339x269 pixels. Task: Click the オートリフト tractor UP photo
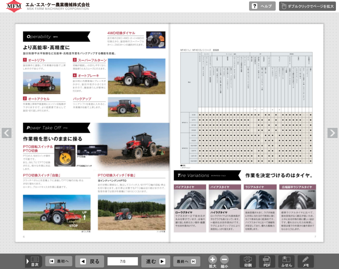pos(41,83)
